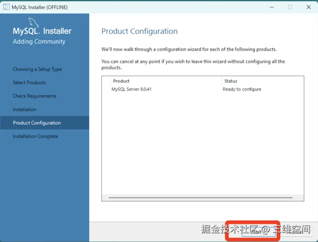Open the Check Requirements step
Viewport: 318px width, 242px height.
(x=34, y=96)
